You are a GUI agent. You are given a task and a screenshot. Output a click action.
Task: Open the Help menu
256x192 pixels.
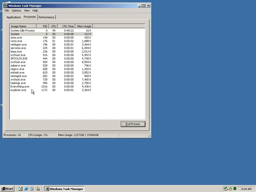pos(35,10)
